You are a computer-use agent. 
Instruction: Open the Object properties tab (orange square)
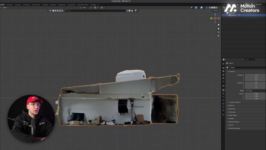coord(223,90)
